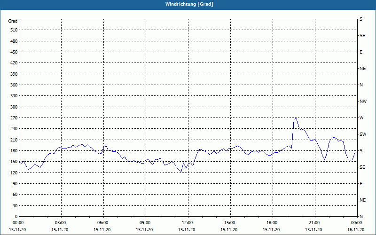Click the 120 y-axis label
This screenshot has height=235, width=376.
(14, 172)
